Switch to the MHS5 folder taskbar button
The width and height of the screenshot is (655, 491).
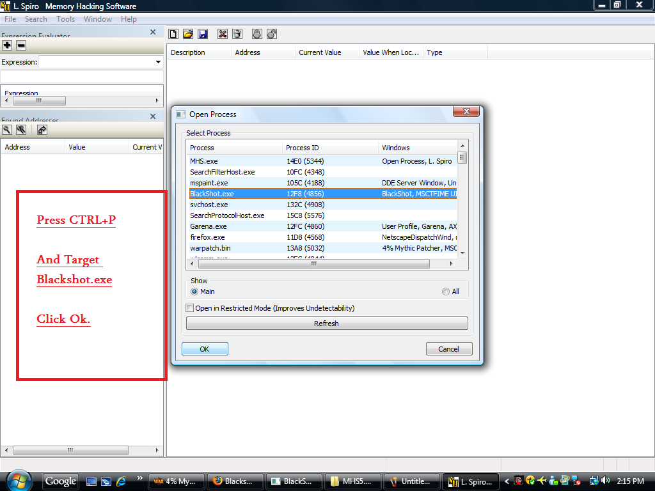click(x=352, y=481)
